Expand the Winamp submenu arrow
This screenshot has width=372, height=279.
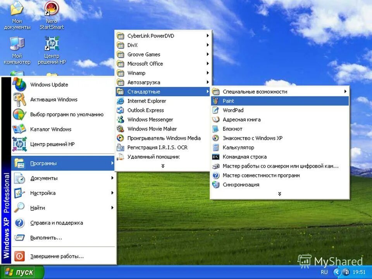208,73
